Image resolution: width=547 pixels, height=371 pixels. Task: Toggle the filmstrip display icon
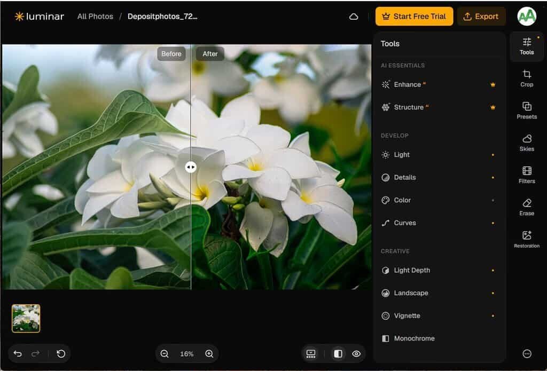(x=310, y=353)
